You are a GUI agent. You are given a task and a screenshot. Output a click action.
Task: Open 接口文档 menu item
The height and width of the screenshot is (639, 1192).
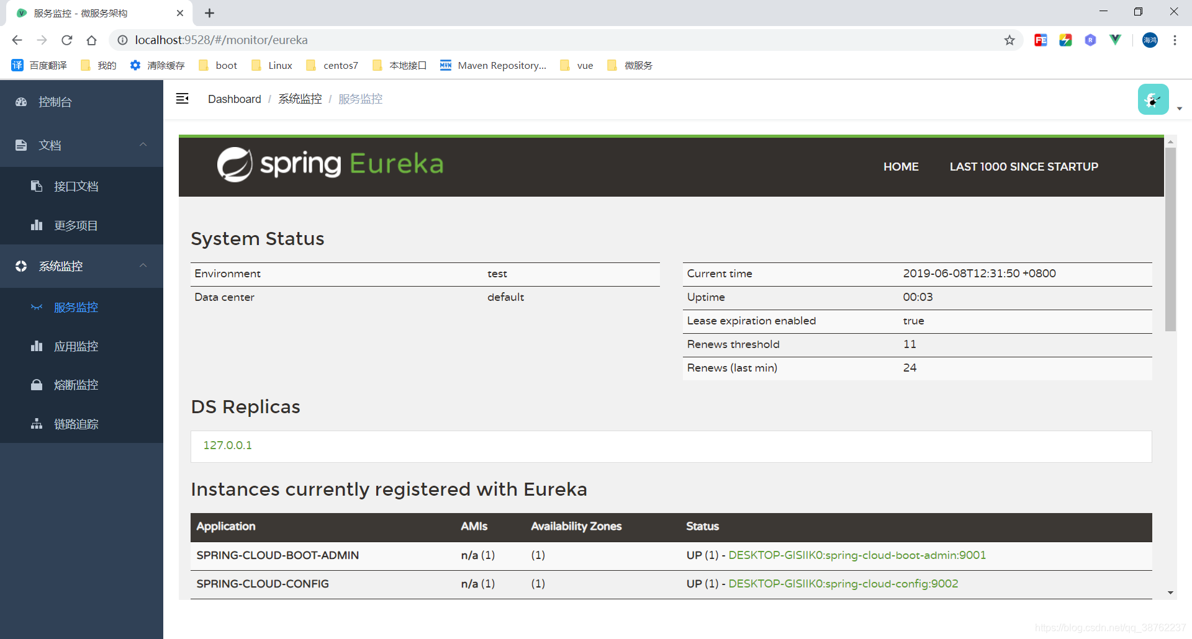[x=81, y=186]
